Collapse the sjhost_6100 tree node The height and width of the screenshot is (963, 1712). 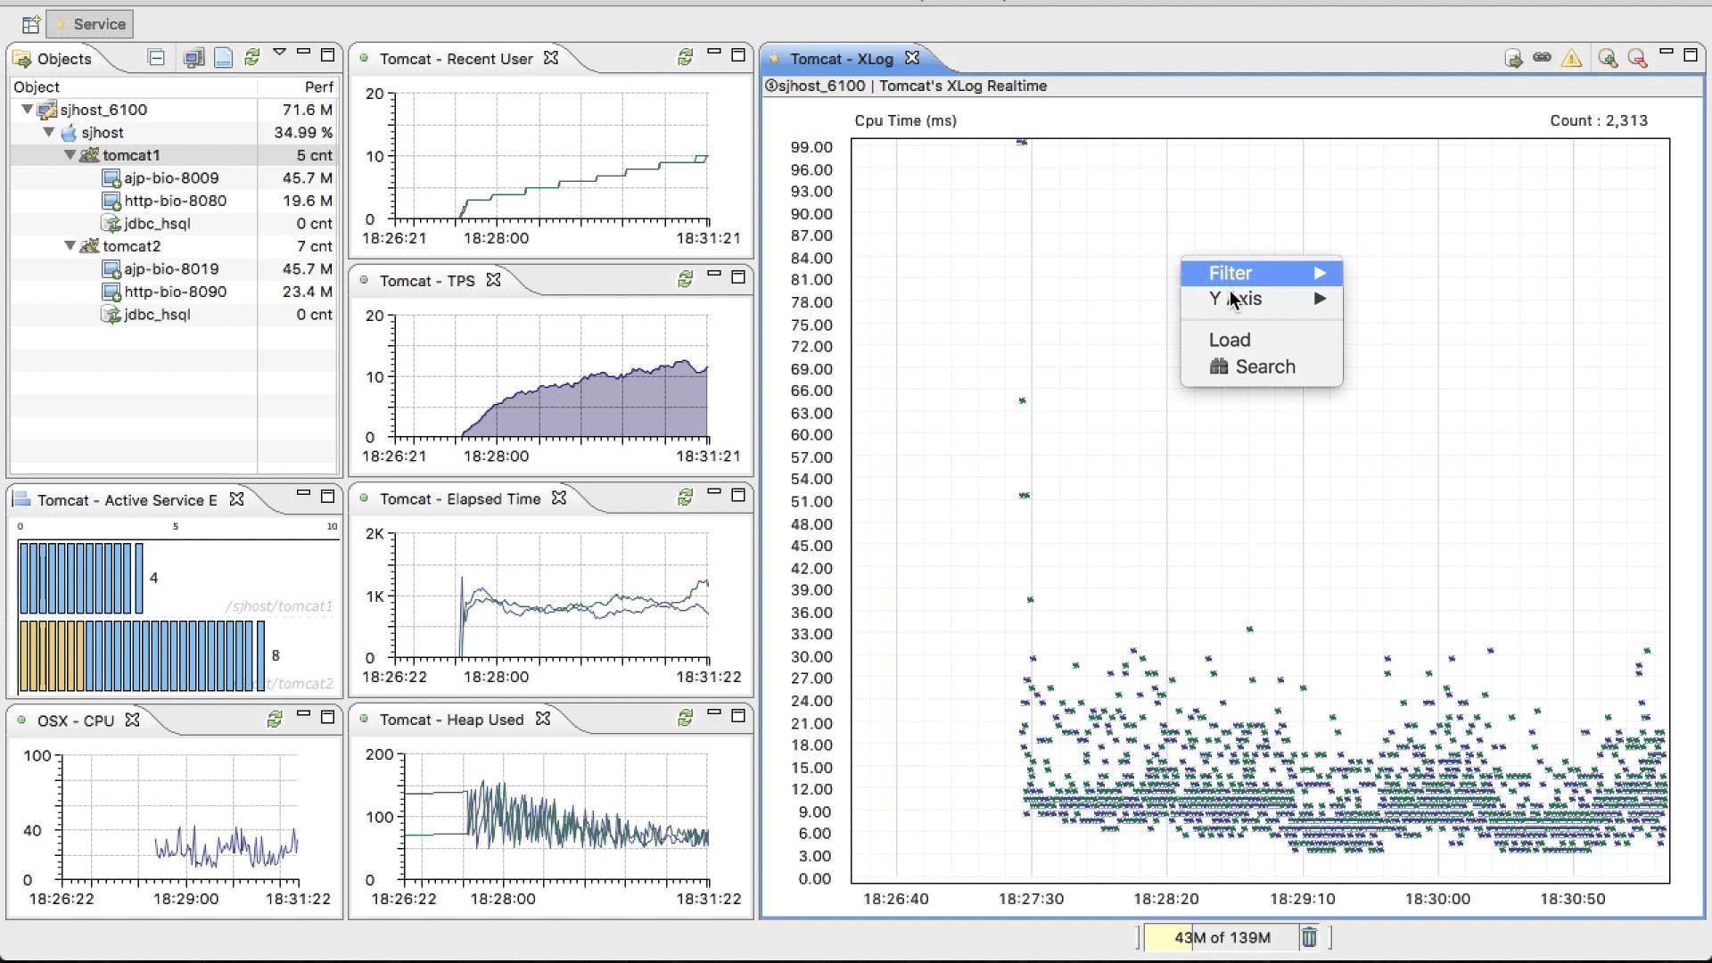pos(28,110)
